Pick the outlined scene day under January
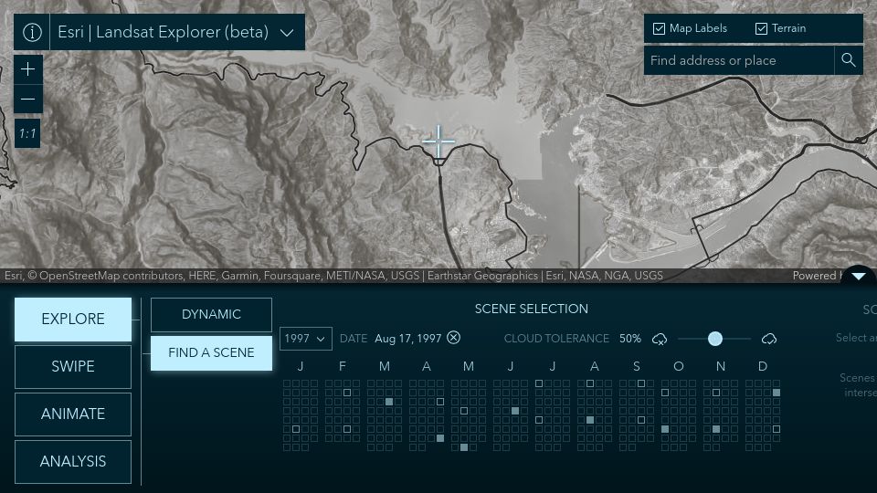The image size is (877, 493). tap(296, 429)
